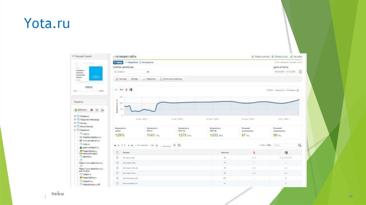Click folder icon next to Гайдуков Александр
Screen dimensions: 366x205
point(78,120)
